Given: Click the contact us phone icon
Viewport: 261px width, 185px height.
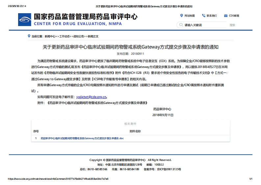Looking at the screenshot, I should (203, 15).
